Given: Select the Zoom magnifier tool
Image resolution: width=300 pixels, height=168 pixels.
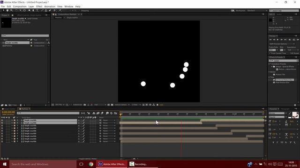Looking at the screenshot, I should coord(11,10).
